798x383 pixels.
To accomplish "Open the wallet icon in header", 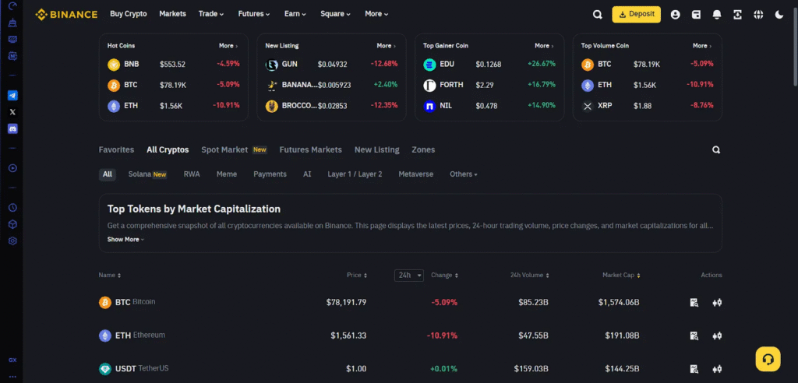I will pyautogui.click(x=696, y=14).
